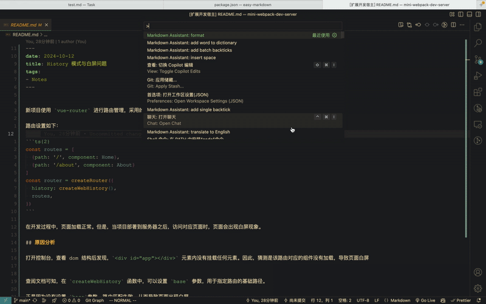Open the breadcrumb ellipsis after README.md
Viewport: 486px width, 304px height.
pyautogui.click(x=46, y=35)
